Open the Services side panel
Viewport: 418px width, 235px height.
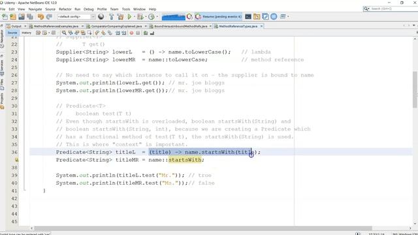pos(2,68)
